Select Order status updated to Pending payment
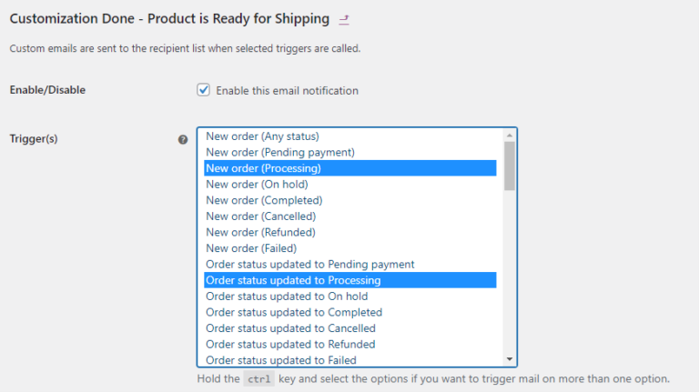The height and width of the screenshot is (392, 699). 349,265
